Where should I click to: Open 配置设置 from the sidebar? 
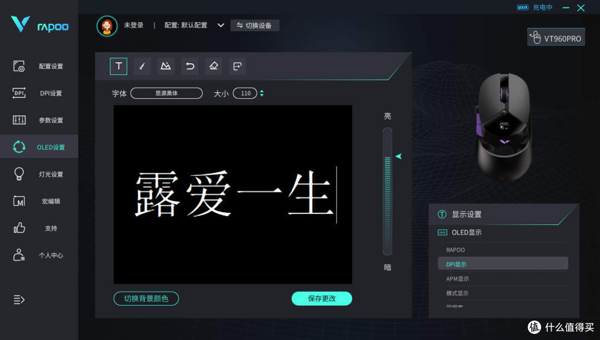(39, 66)
